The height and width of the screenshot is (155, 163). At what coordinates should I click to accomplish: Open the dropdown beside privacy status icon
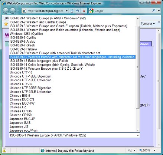click(134, 151)
